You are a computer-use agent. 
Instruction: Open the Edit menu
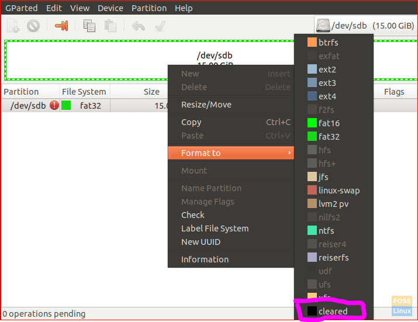coord(54,8)
